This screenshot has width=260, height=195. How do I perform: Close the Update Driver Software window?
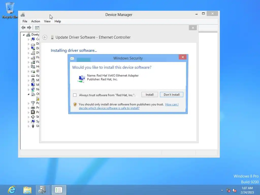click(193, 28)
